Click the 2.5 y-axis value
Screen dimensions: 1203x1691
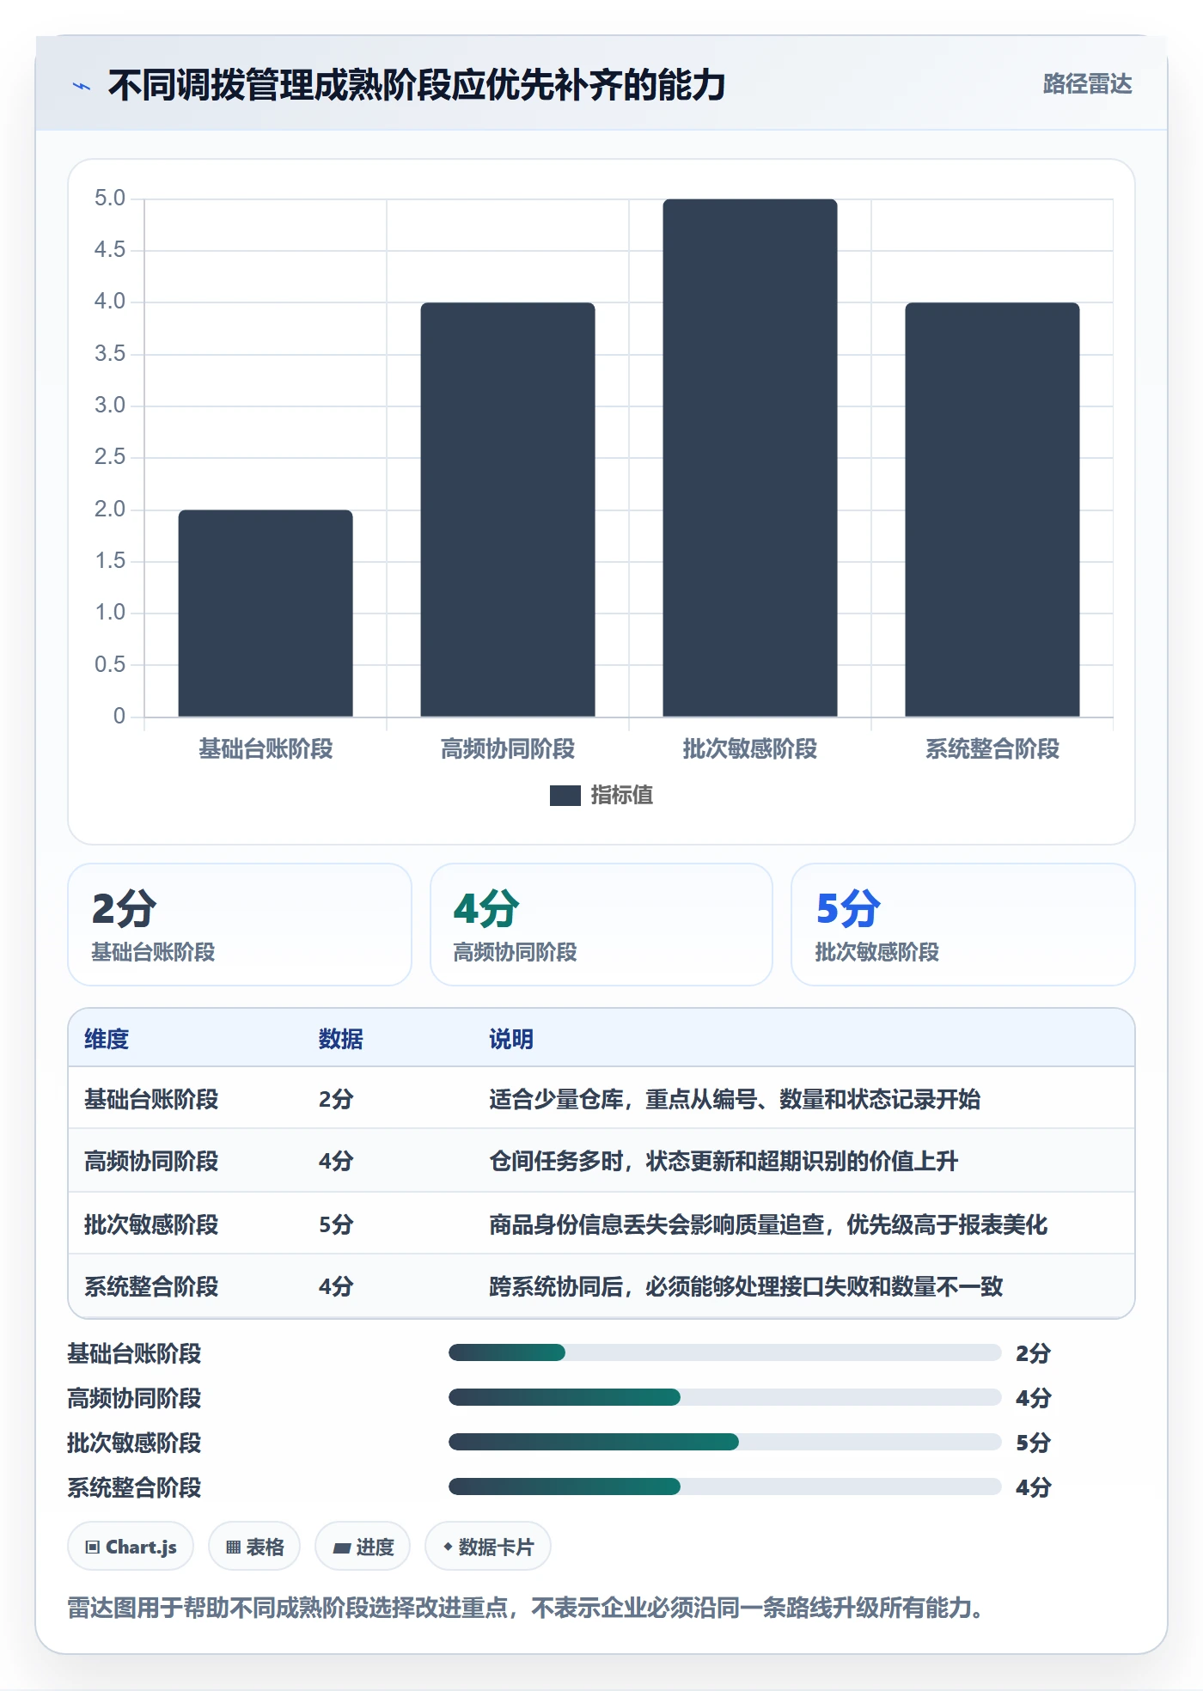click(110, 457)
